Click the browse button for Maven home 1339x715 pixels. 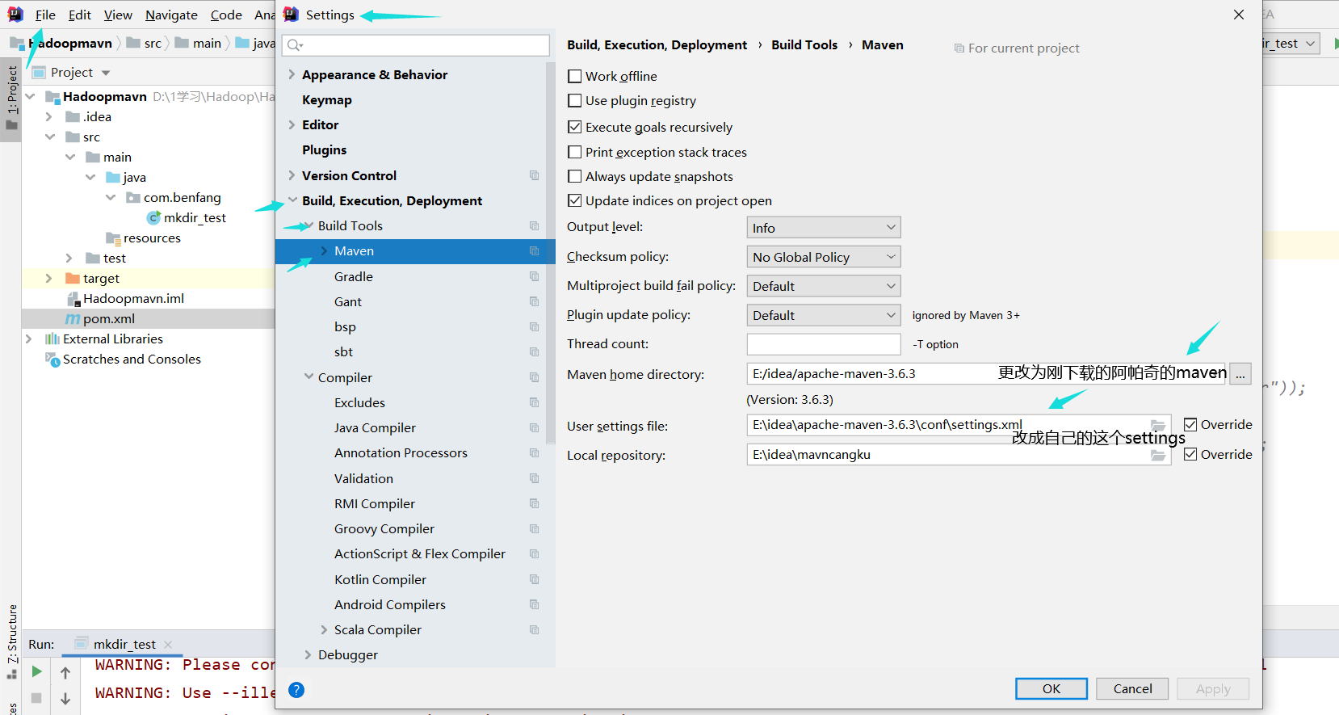pyautogui.click(x=1240, y=373)
